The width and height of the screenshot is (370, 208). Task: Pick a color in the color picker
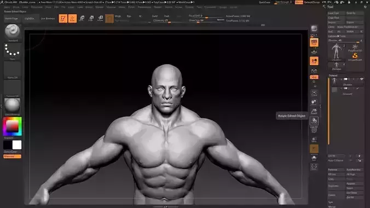pyautogui.click(x=12, y=126)
